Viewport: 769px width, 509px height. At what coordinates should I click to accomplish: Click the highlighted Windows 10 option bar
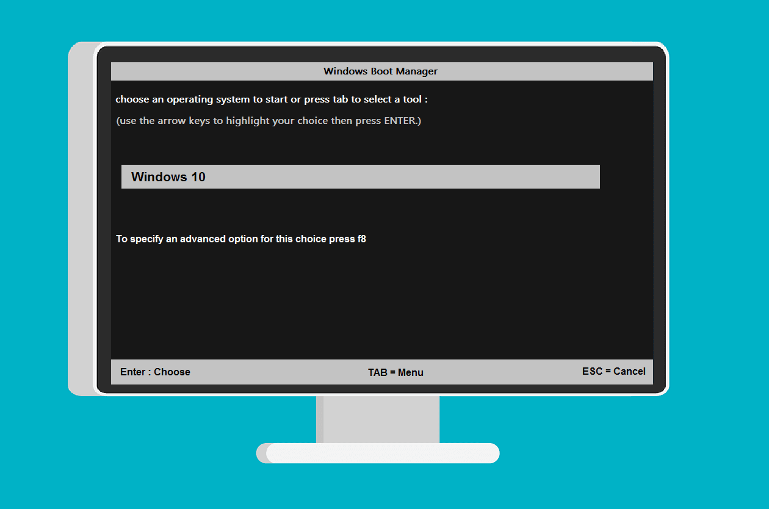[360, 176]
